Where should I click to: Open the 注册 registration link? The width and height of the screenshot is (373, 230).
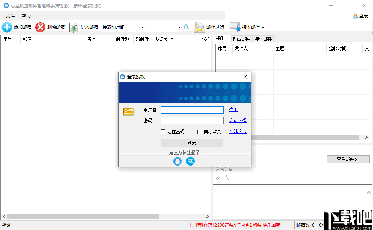(233, 110)
